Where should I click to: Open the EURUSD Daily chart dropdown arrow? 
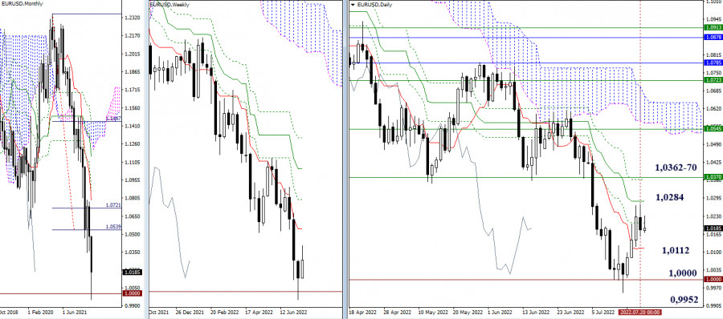click(x=353, y=4)
